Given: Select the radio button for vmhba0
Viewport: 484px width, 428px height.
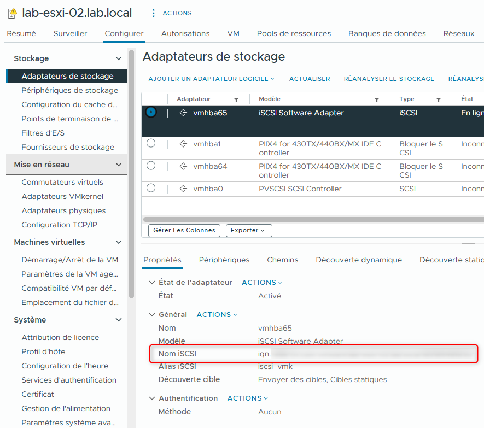Looking at the screenshot, I should [150, 189].
